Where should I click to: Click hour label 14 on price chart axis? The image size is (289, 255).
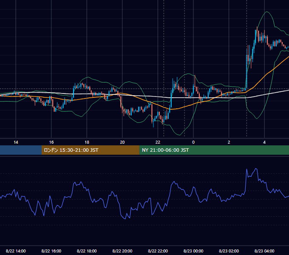(x=16, y=142)
